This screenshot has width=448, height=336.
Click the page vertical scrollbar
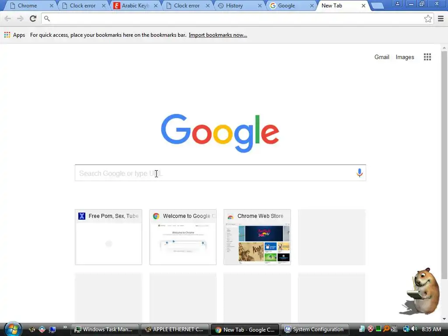point(444,165)
